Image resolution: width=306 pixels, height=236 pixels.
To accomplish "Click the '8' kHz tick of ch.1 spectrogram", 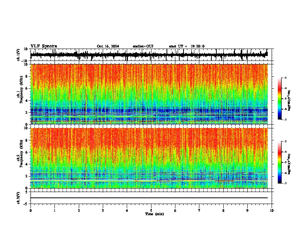I will point(27,76).
